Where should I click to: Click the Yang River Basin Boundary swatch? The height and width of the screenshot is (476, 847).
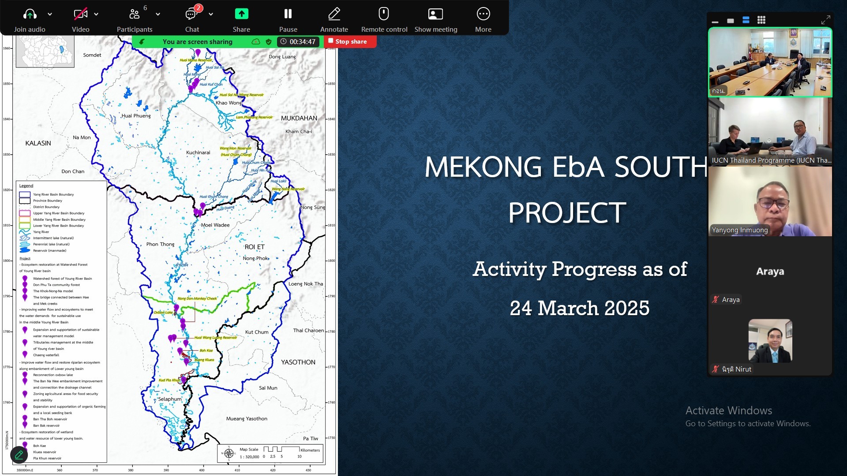click(x=25, y=194)
